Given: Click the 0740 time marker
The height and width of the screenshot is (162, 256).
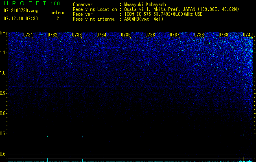Looking at the screenshot, I should [x=248, y=35].
